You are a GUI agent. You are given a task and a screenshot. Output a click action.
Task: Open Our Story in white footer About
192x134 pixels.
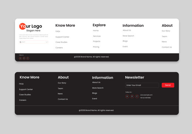tap(166, 31)
